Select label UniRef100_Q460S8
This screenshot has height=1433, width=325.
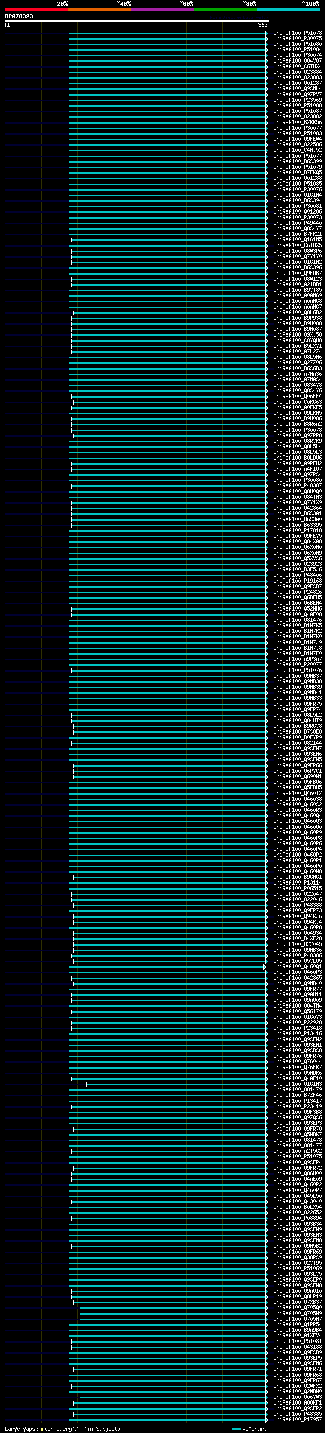298,799
